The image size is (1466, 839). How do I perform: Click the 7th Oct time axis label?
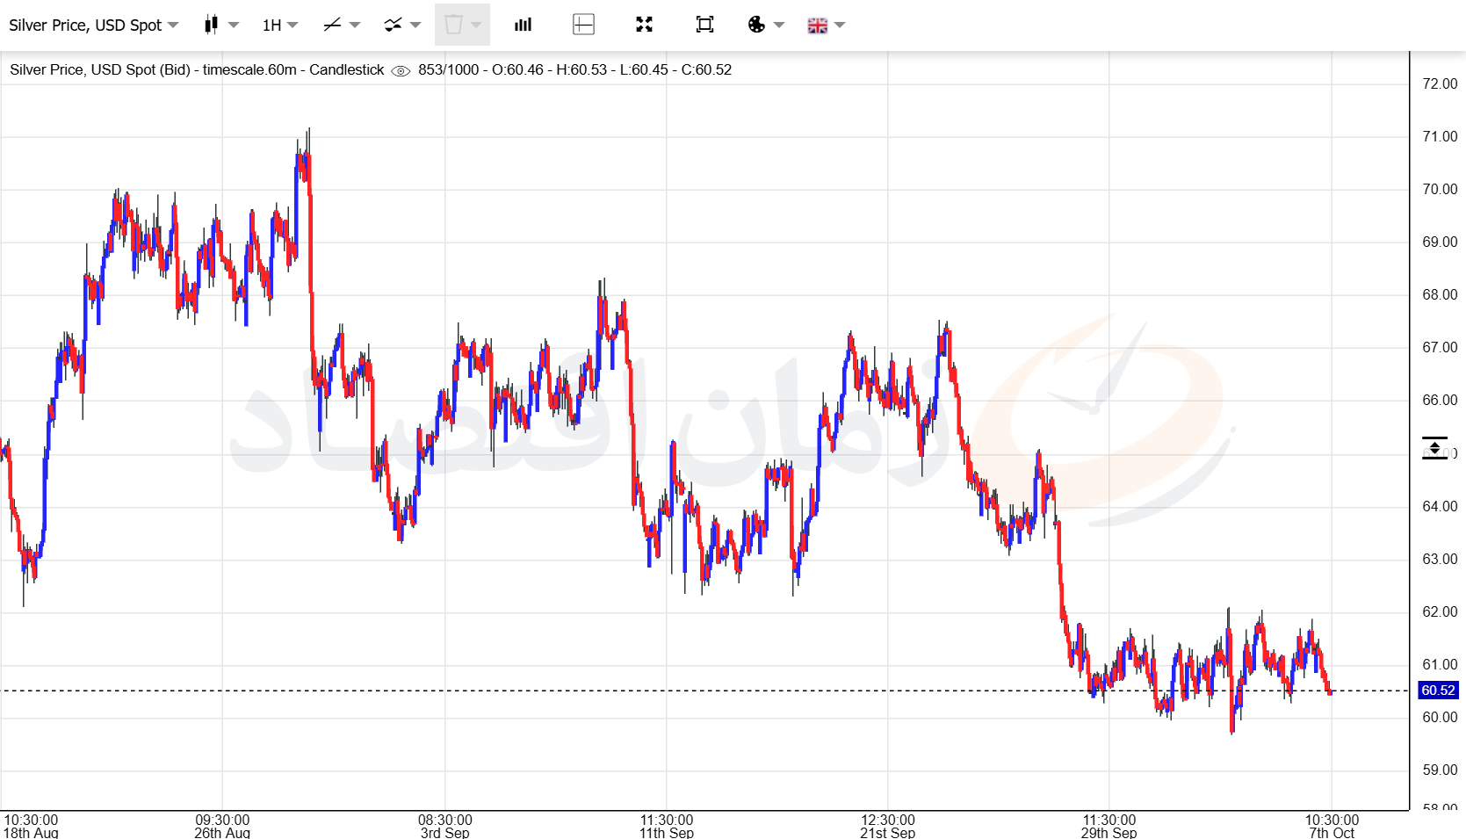click(x=1332, y=832)
